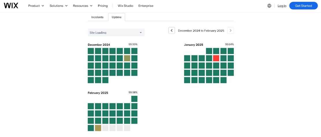Open the Pricing page

(x=103, y=6)
